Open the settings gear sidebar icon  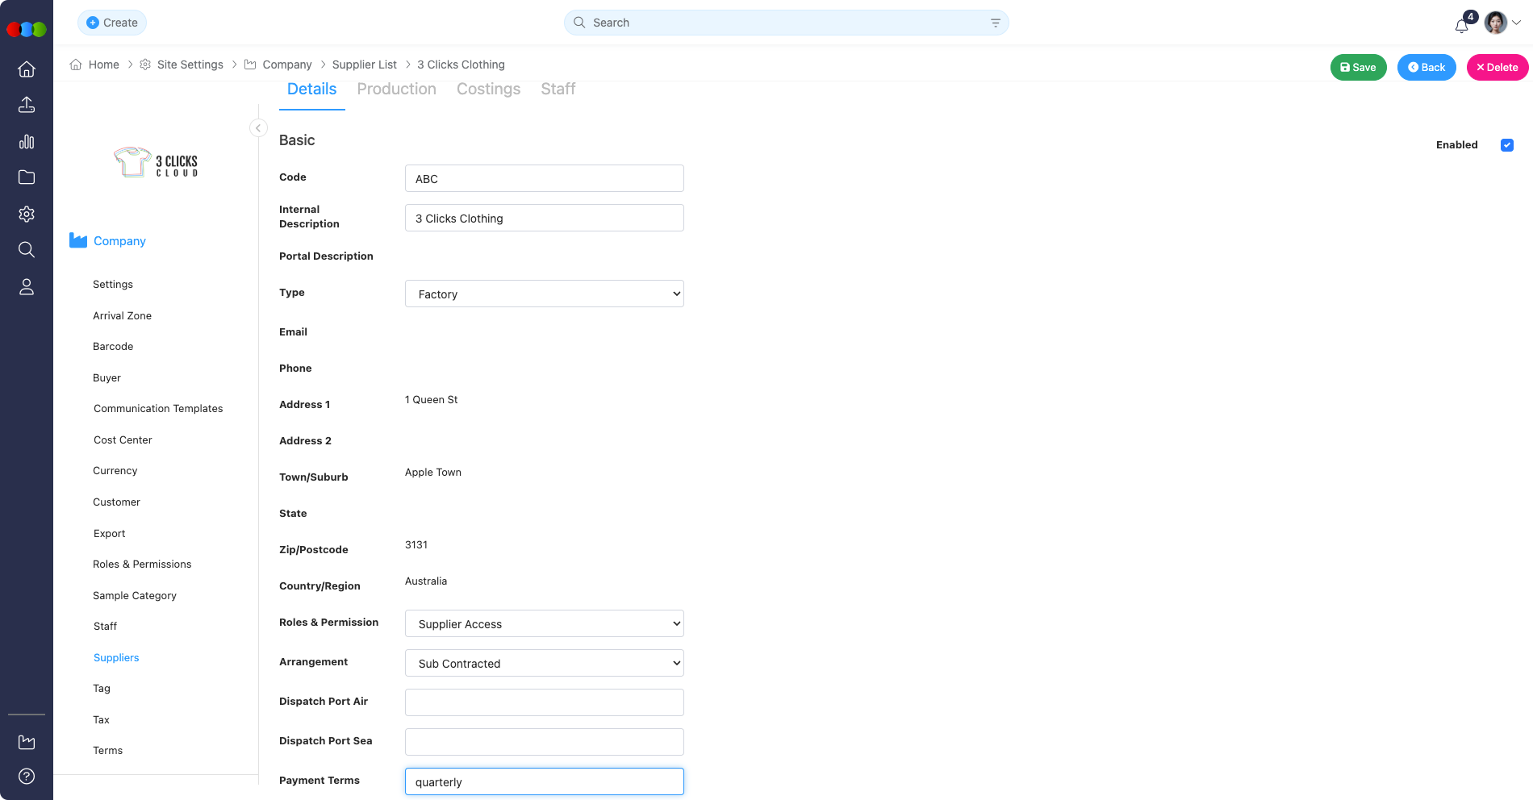[27, 214]
